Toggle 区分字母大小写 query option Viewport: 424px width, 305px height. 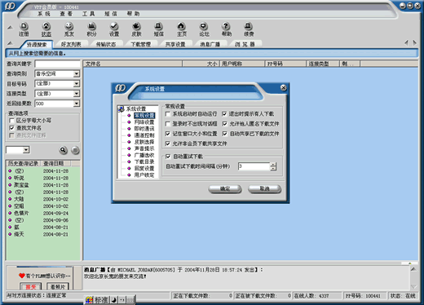click(11, 121)
